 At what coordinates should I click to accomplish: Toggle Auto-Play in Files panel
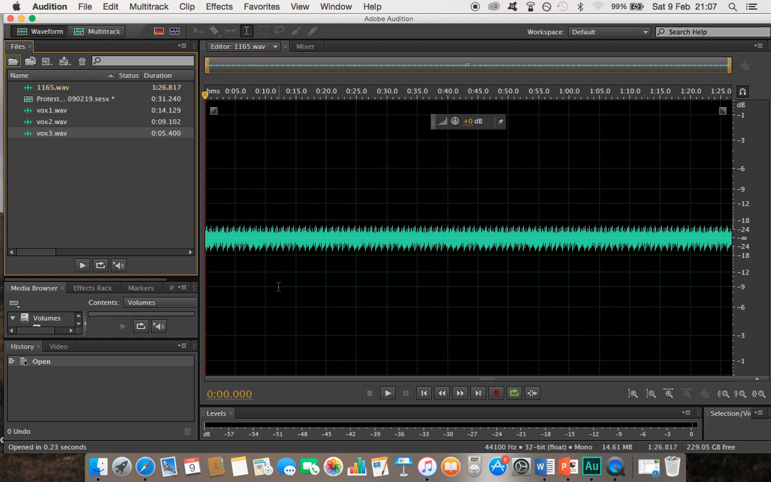coord(119,265)
